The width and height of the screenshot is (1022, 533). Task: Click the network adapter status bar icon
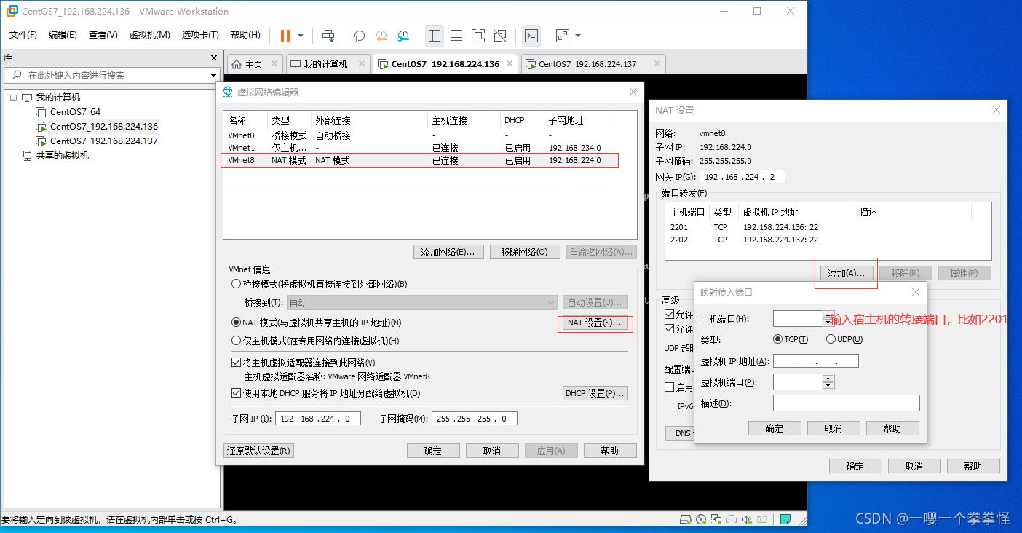click(716, 519)
